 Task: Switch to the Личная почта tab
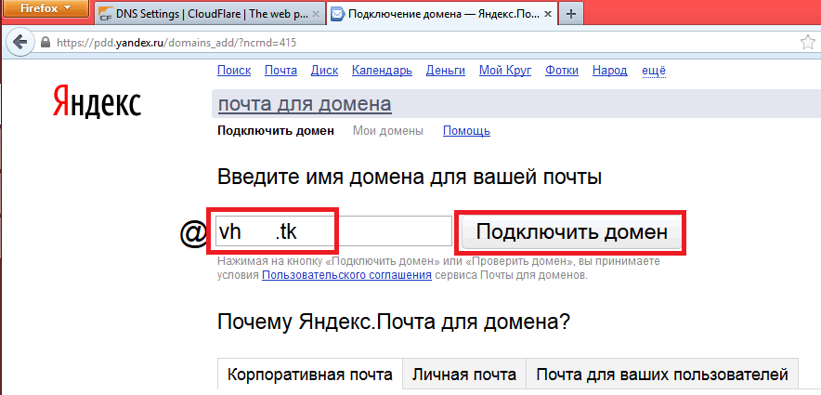pos(463,375)
